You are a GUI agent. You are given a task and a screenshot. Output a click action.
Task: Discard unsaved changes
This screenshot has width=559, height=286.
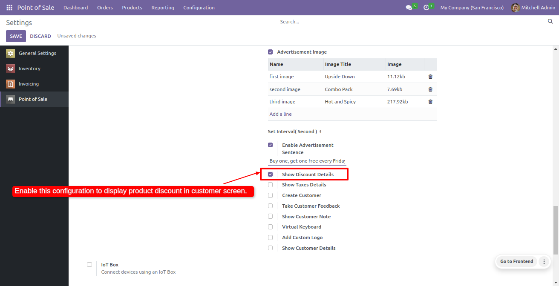40,36
